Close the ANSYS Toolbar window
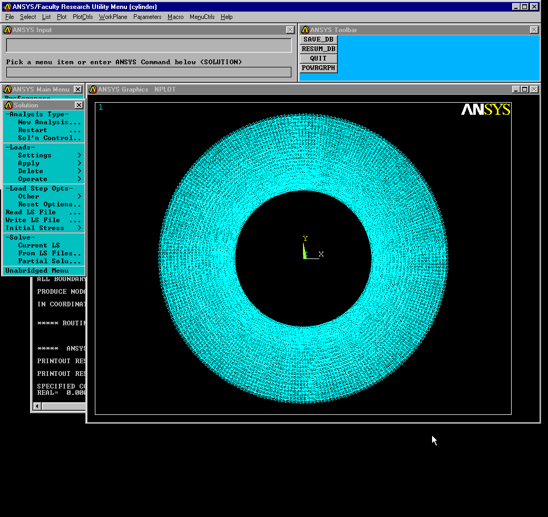 (534, 30)
